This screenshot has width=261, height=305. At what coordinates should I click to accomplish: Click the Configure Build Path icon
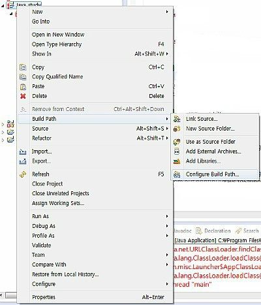click(177, 174)
